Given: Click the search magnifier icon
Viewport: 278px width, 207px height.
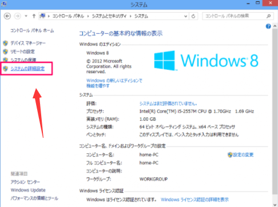Looking at the screenshot, I should coord(269,16).
